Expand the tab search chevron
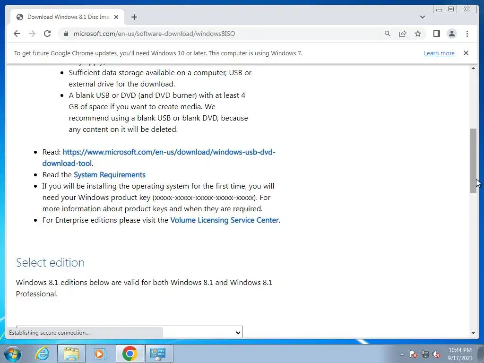Screen dimensions: 484x363 [423, 17]
